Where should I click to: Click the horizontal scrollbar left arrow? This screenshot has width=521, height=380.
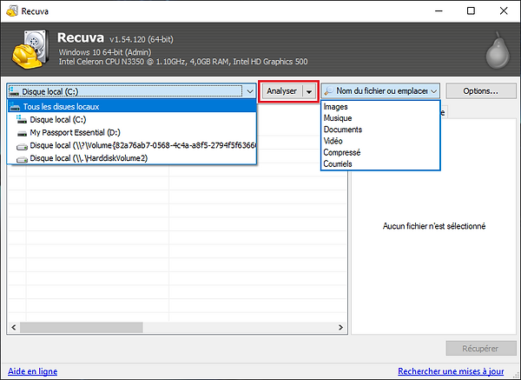click(x=14, y=328)
